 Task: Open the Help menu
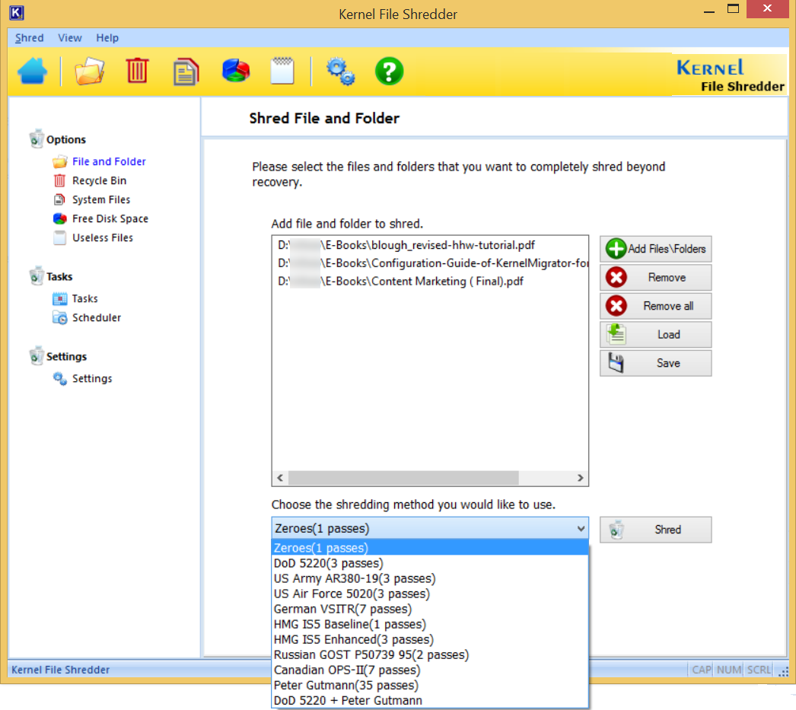[x=107, y=38]
